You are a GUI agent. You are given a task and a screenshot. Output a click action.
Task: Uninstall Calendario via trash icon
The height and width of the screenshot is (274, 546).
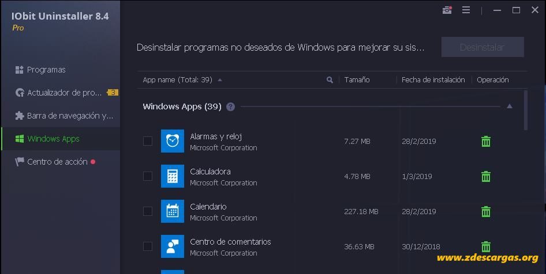point(486,211)
